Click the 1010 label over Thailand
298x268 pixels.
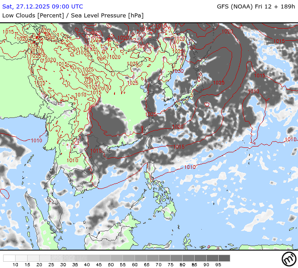(x=72, y=160)
